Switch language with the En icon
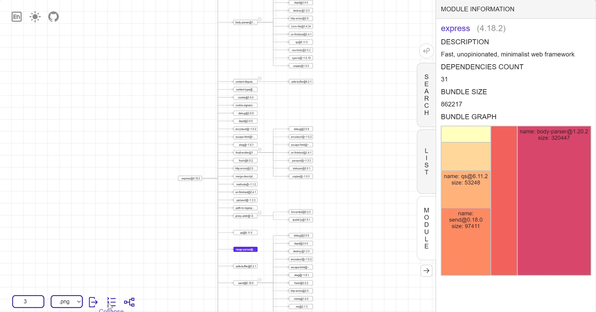This screenshot has height=312, width=596. pos(16,17)
